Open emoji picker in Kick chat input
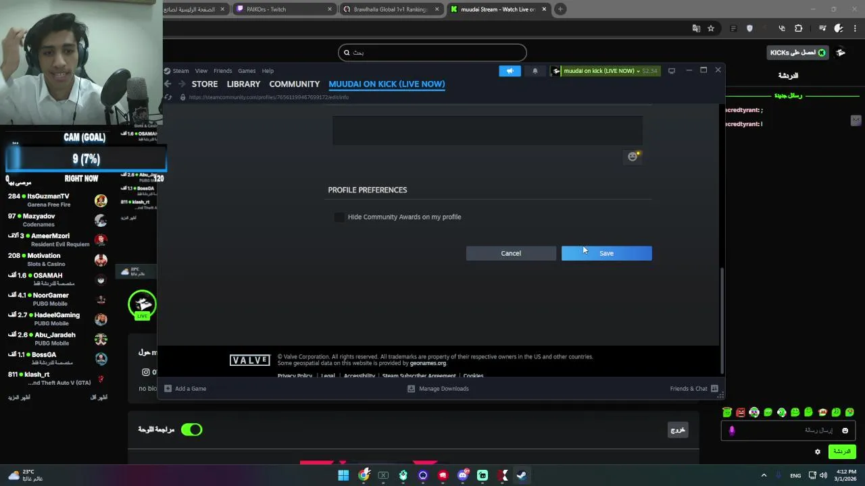This screenshot has width=865, height=486. point(845,431)
